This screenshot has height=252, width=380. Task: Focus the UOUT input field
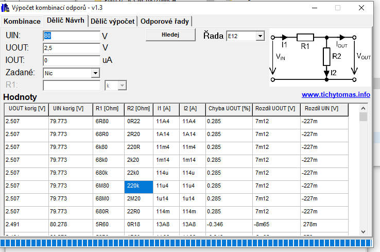(71, 48)
